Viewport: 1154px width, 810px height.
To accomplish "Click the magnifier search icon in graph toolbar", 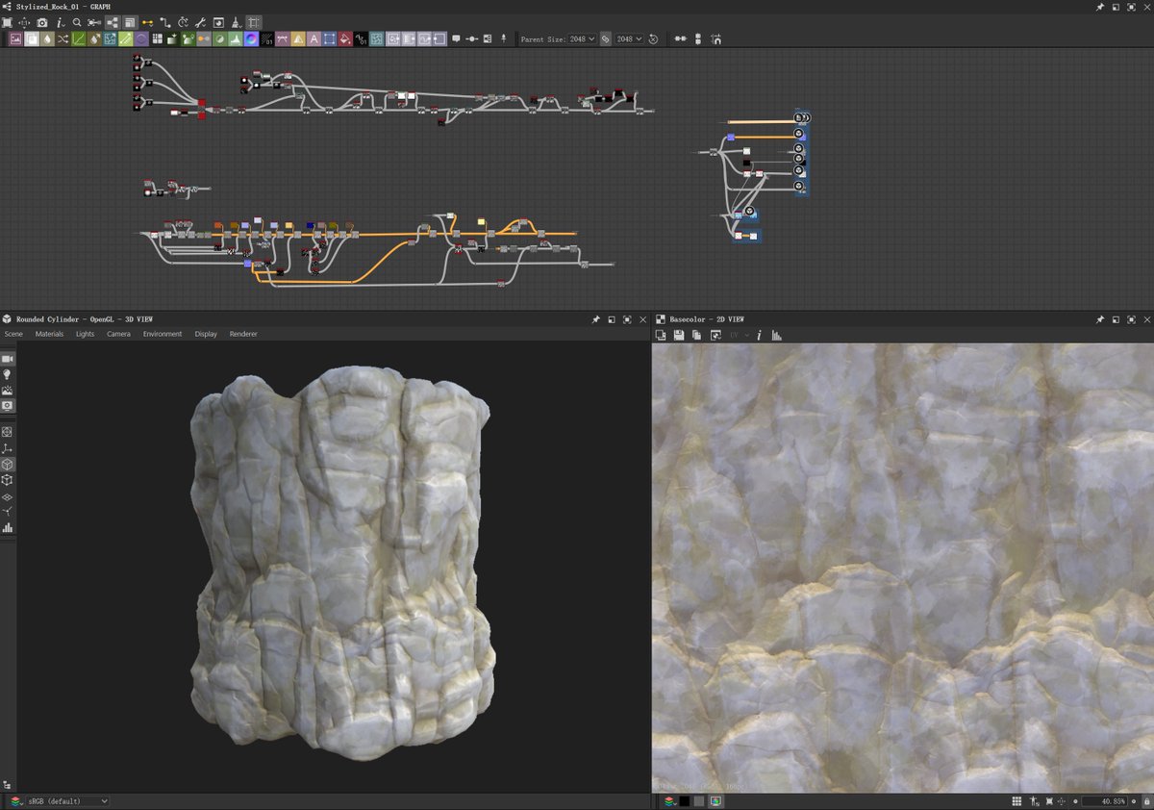I will (77, 22).
